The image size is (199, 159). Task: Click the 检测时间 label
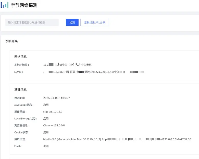click(20, 98)
